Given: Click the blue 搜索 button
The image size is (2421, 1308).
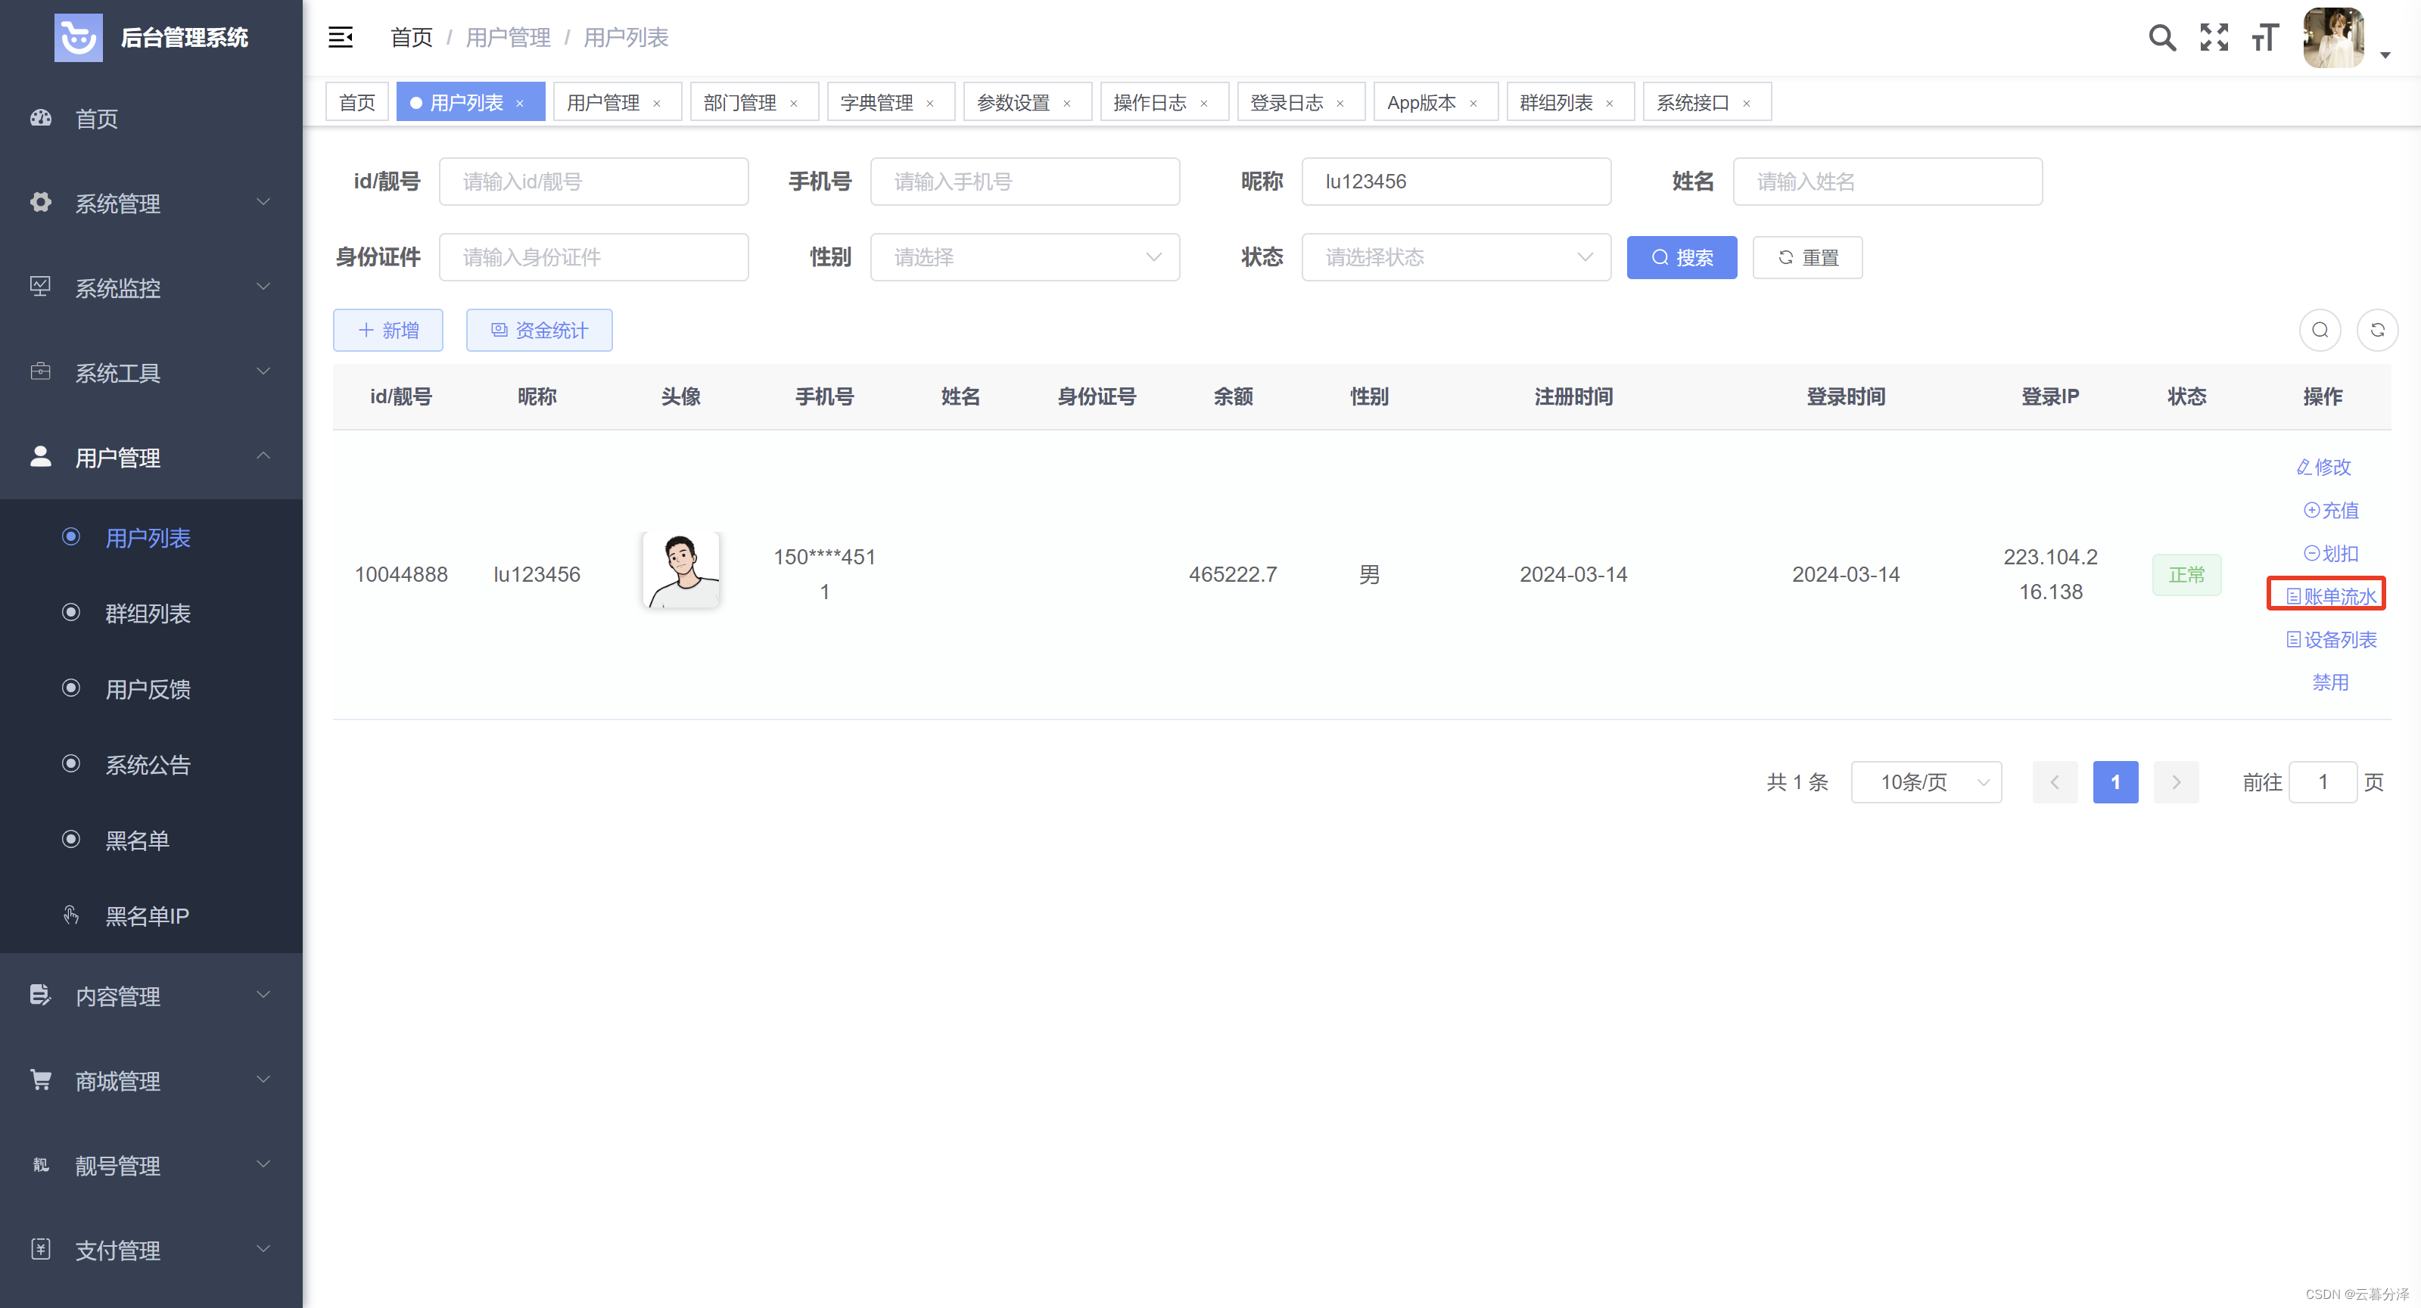Looking at the screenshot, I should [x=1682, y=257].
